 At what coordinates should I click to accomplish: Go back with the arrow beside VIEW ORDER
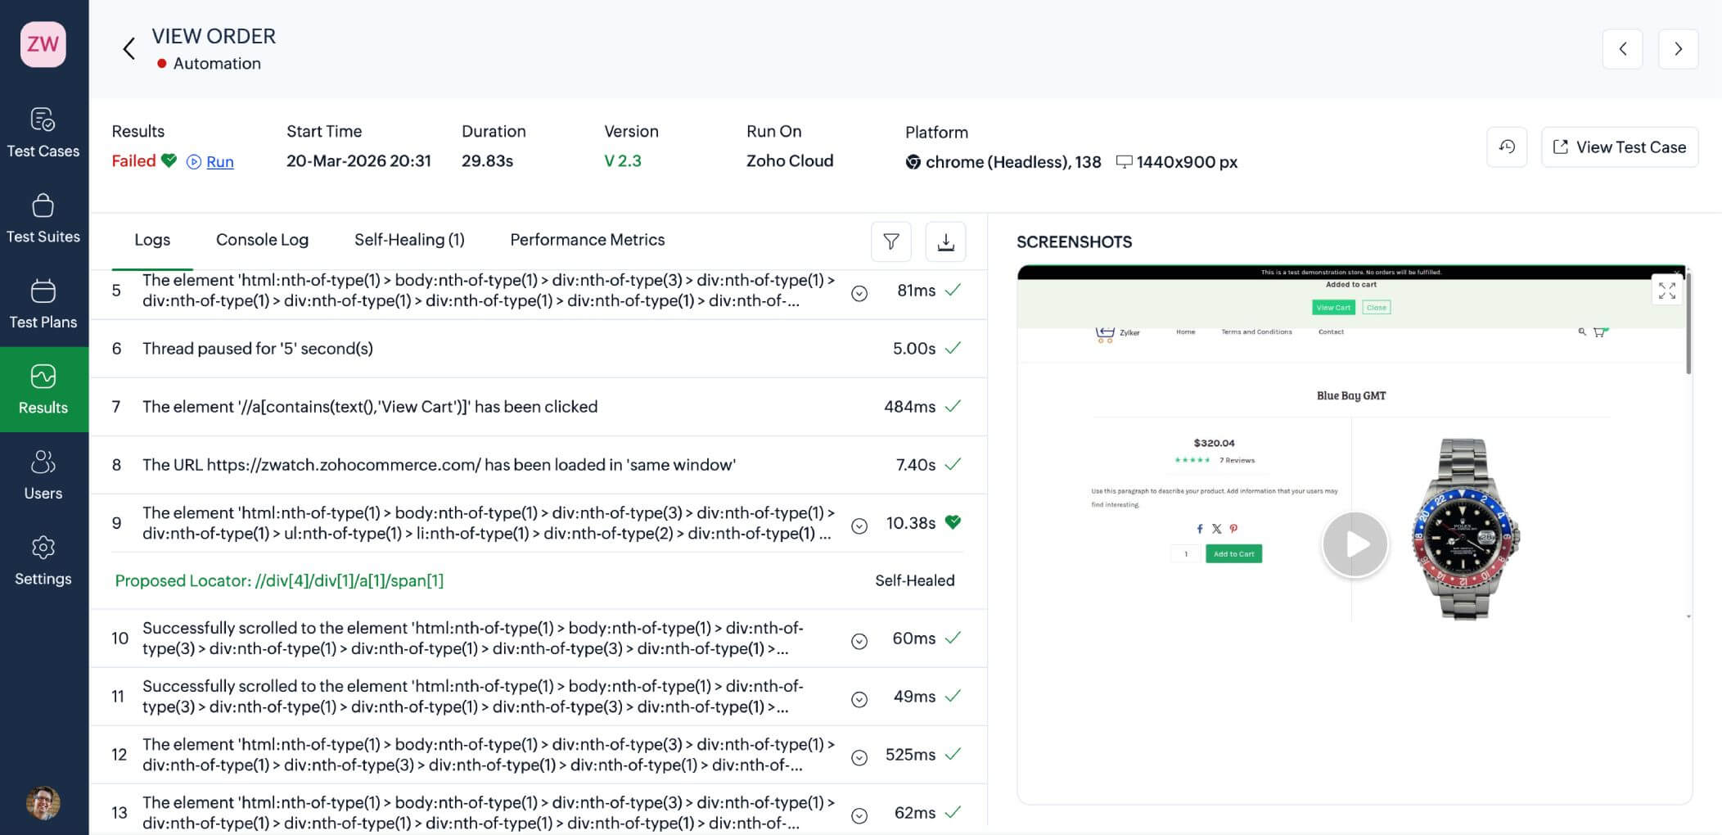[128, 49]
